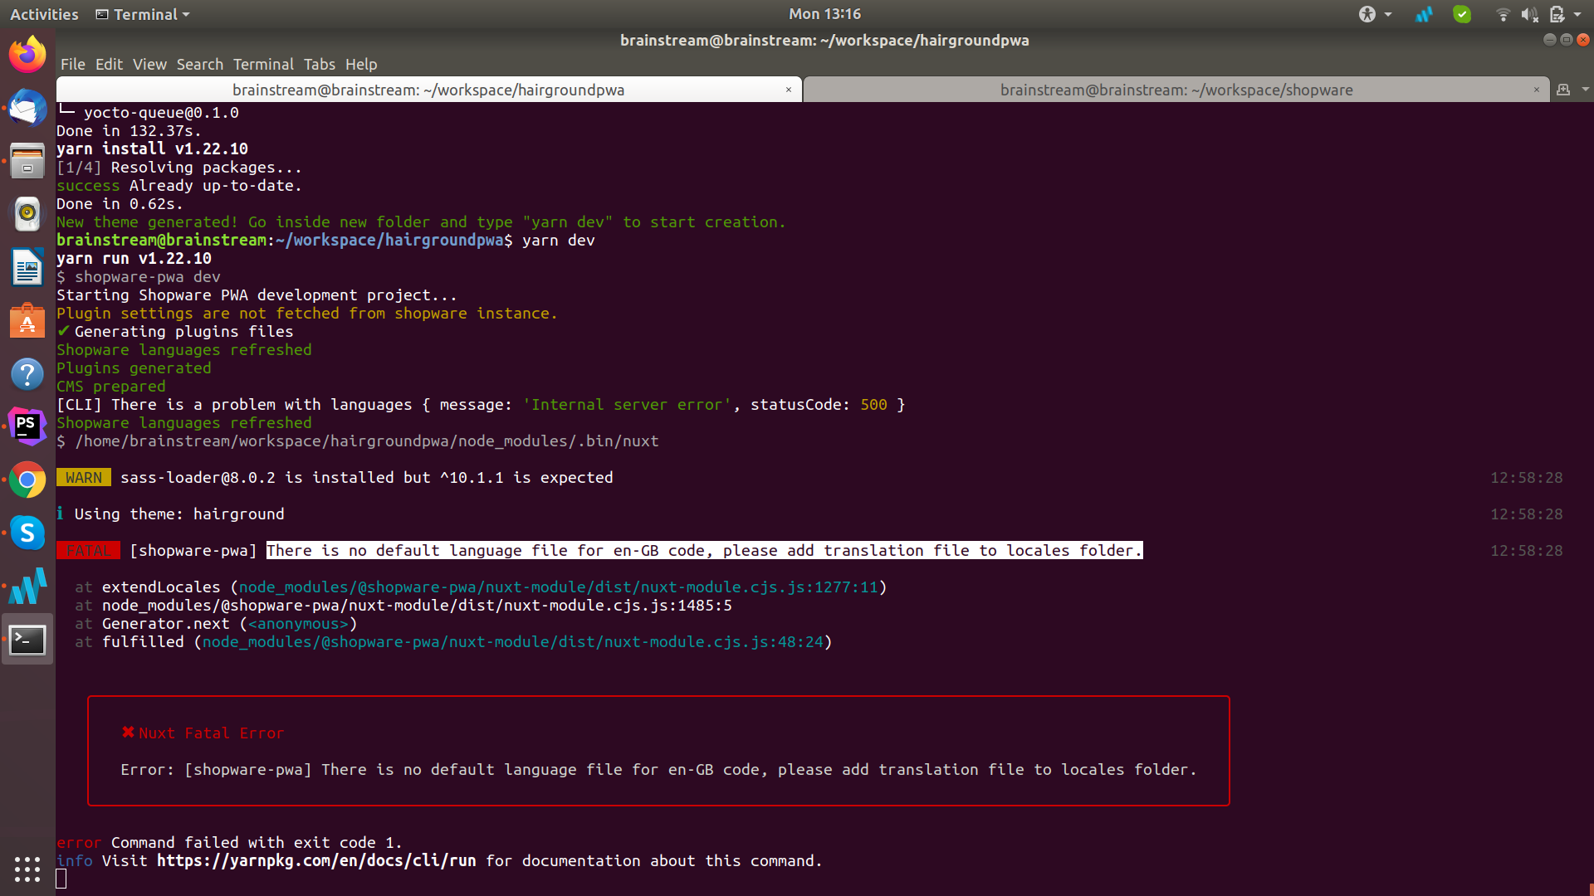Launch Mattermost from the dock

[x=27, y=587]
